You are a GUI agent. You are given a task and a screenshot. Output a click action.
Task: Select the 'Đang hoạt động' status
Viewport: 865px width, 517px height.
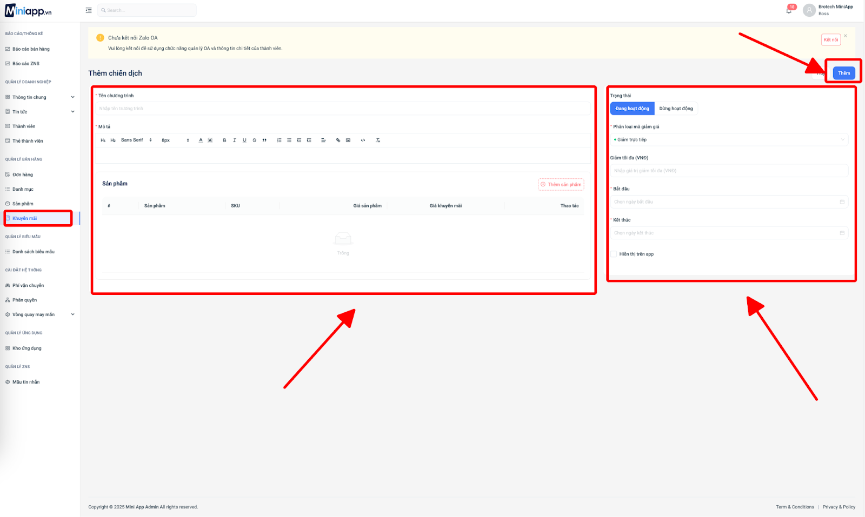click(x=632, y=109)
